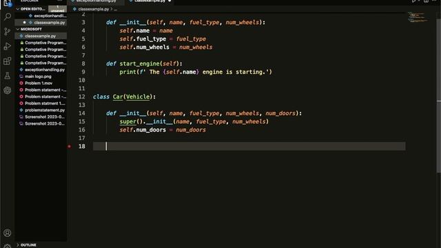Expand the OUTLINE section
441x248 pixels.
(18, 245)
